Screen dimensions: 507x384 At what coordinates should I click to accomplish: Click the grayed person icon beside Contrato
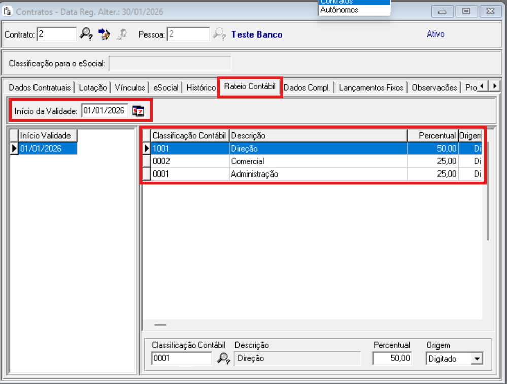pyautogui.click(x=122, y=34)
